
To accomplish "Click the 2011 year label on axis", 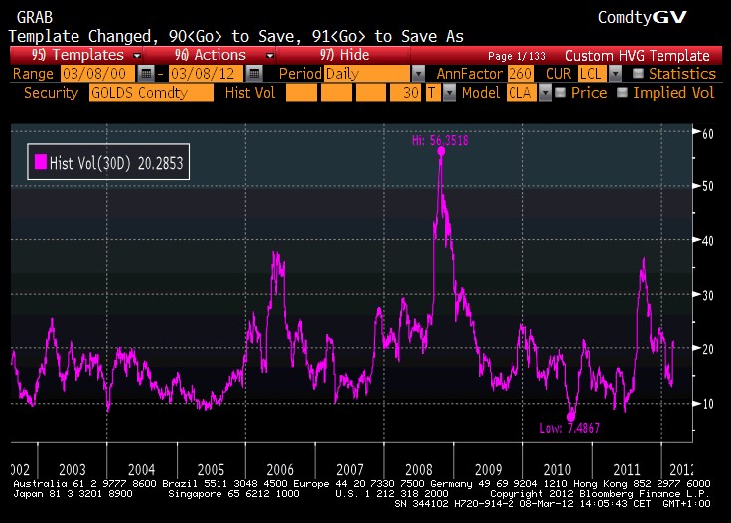I will point(627,469).
